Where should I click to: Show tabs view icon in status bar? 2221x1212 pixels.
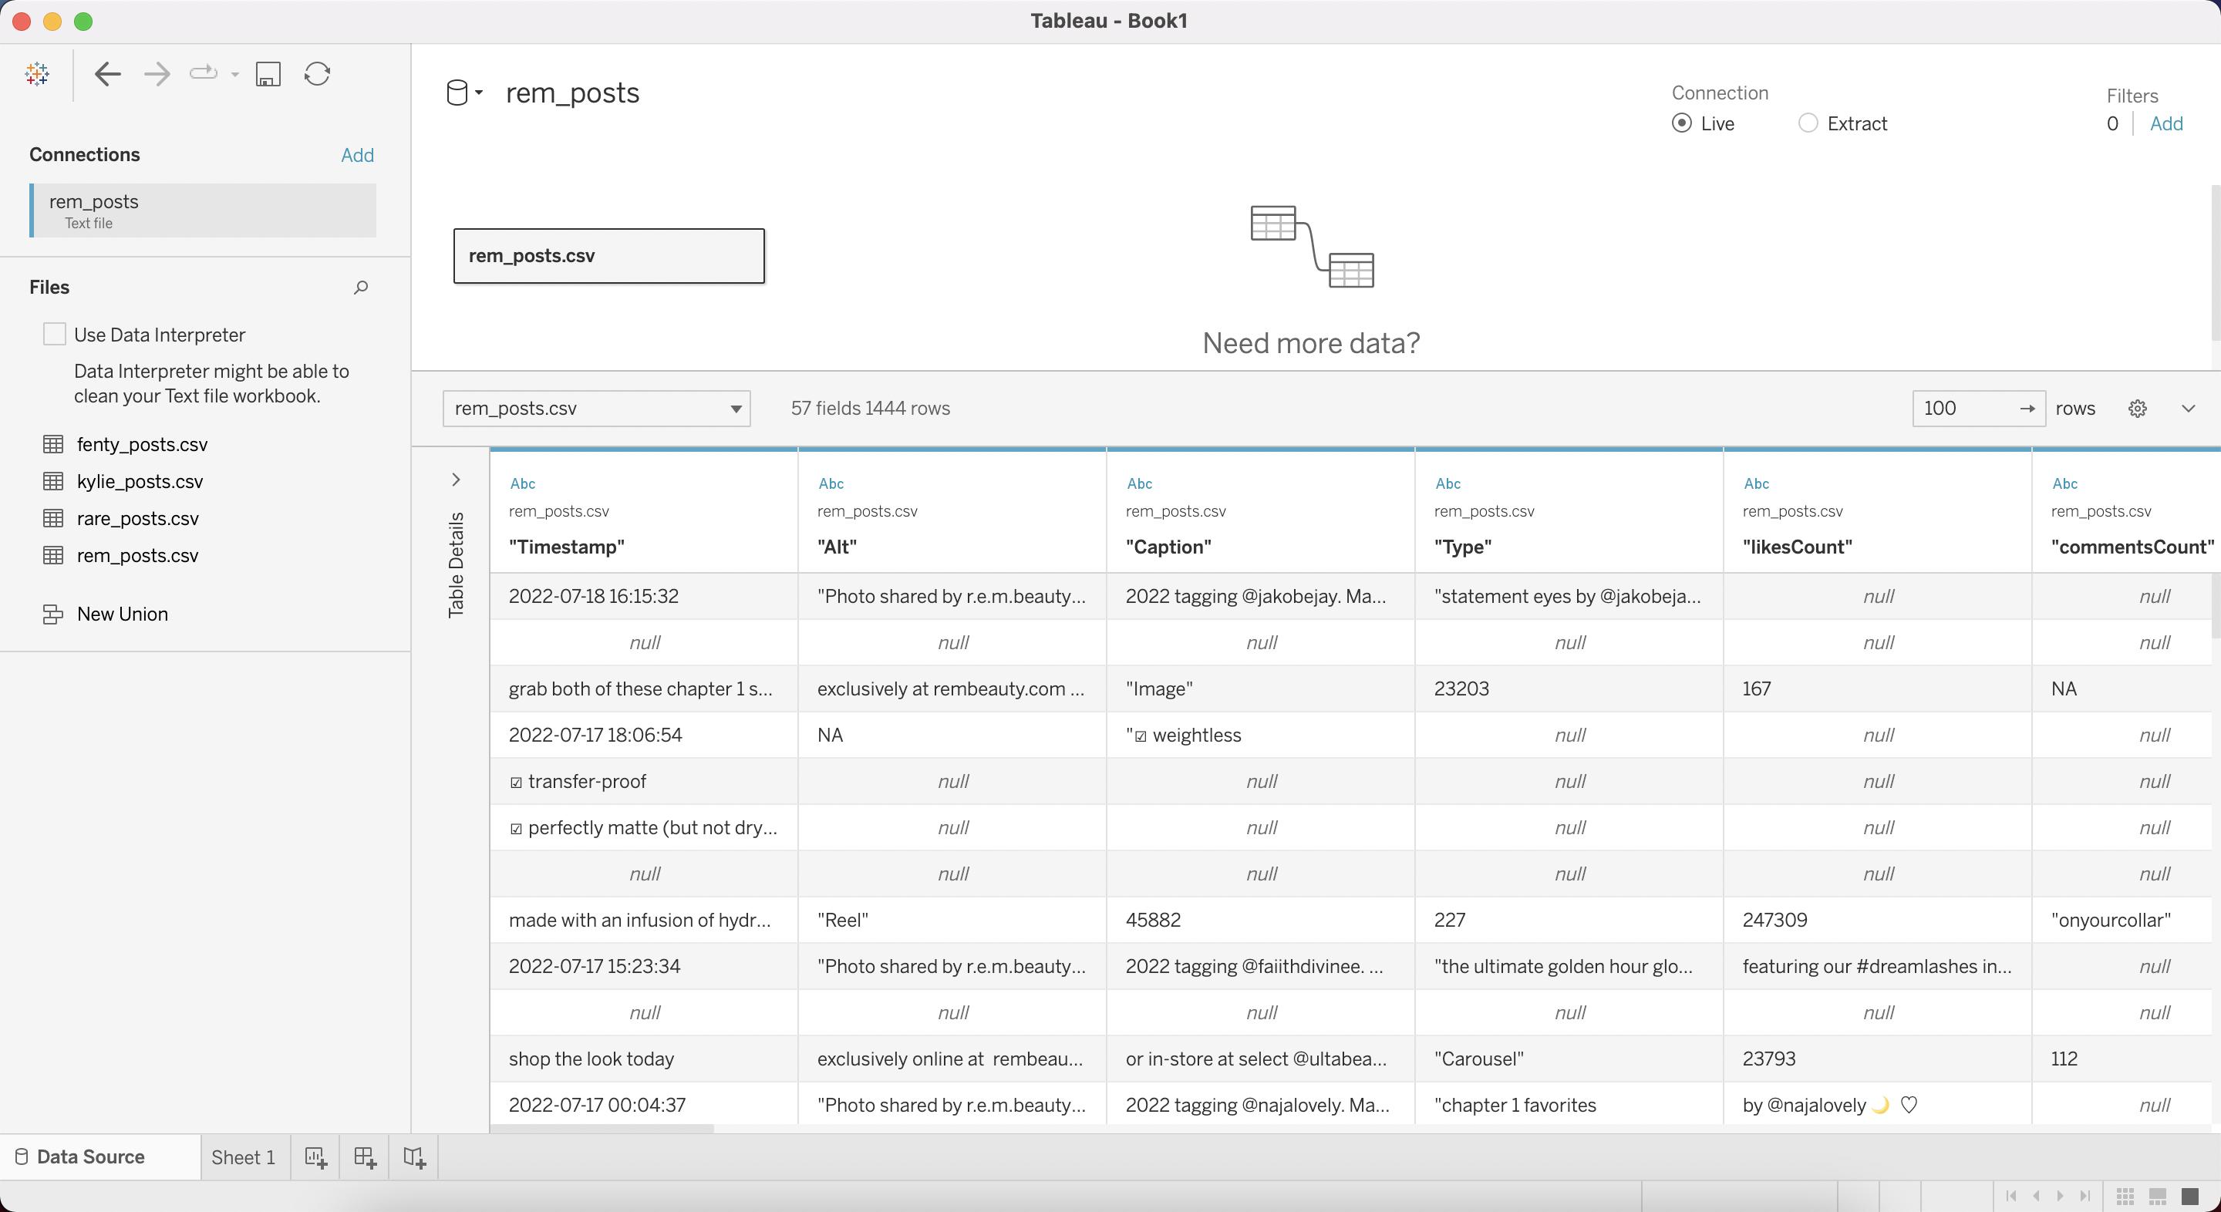pyautogui.click(x=2190, y=1197)
